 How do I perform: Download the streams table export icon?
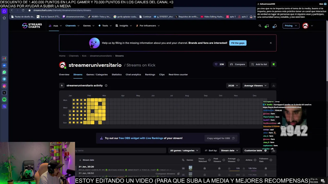pyautogui.click(x=273, y=151)
